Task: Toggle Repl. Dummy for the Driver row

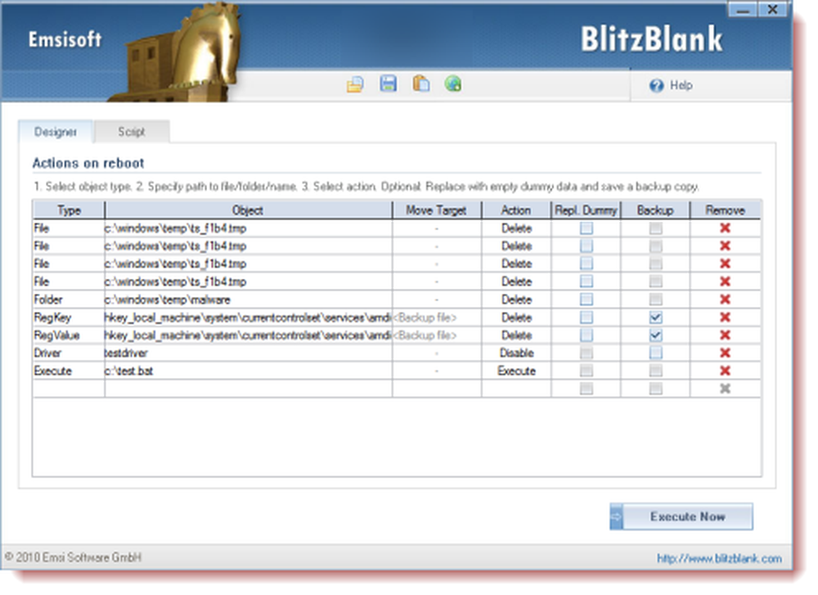Action: click(x=587, y=353)
